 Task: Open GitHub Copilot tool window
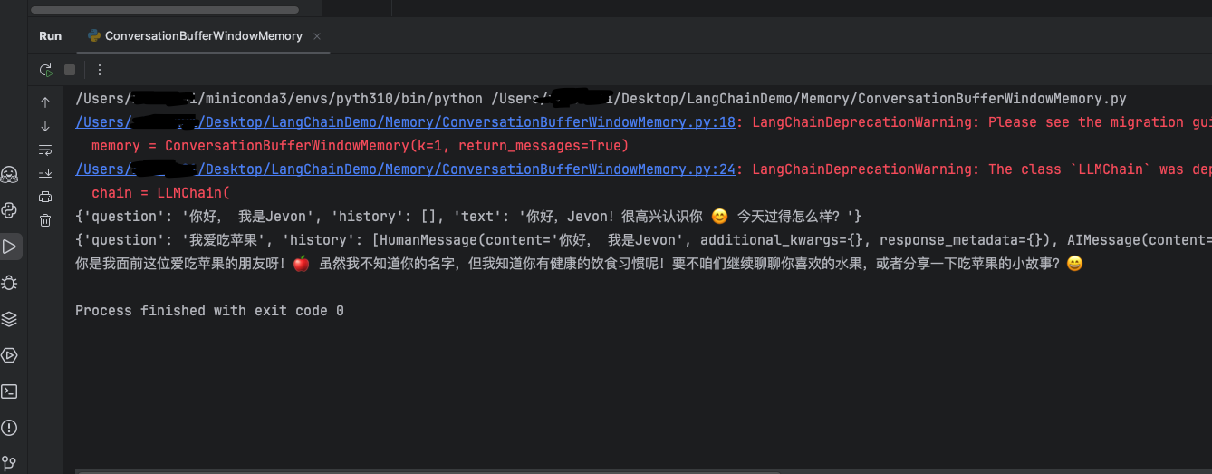[10, 173]
